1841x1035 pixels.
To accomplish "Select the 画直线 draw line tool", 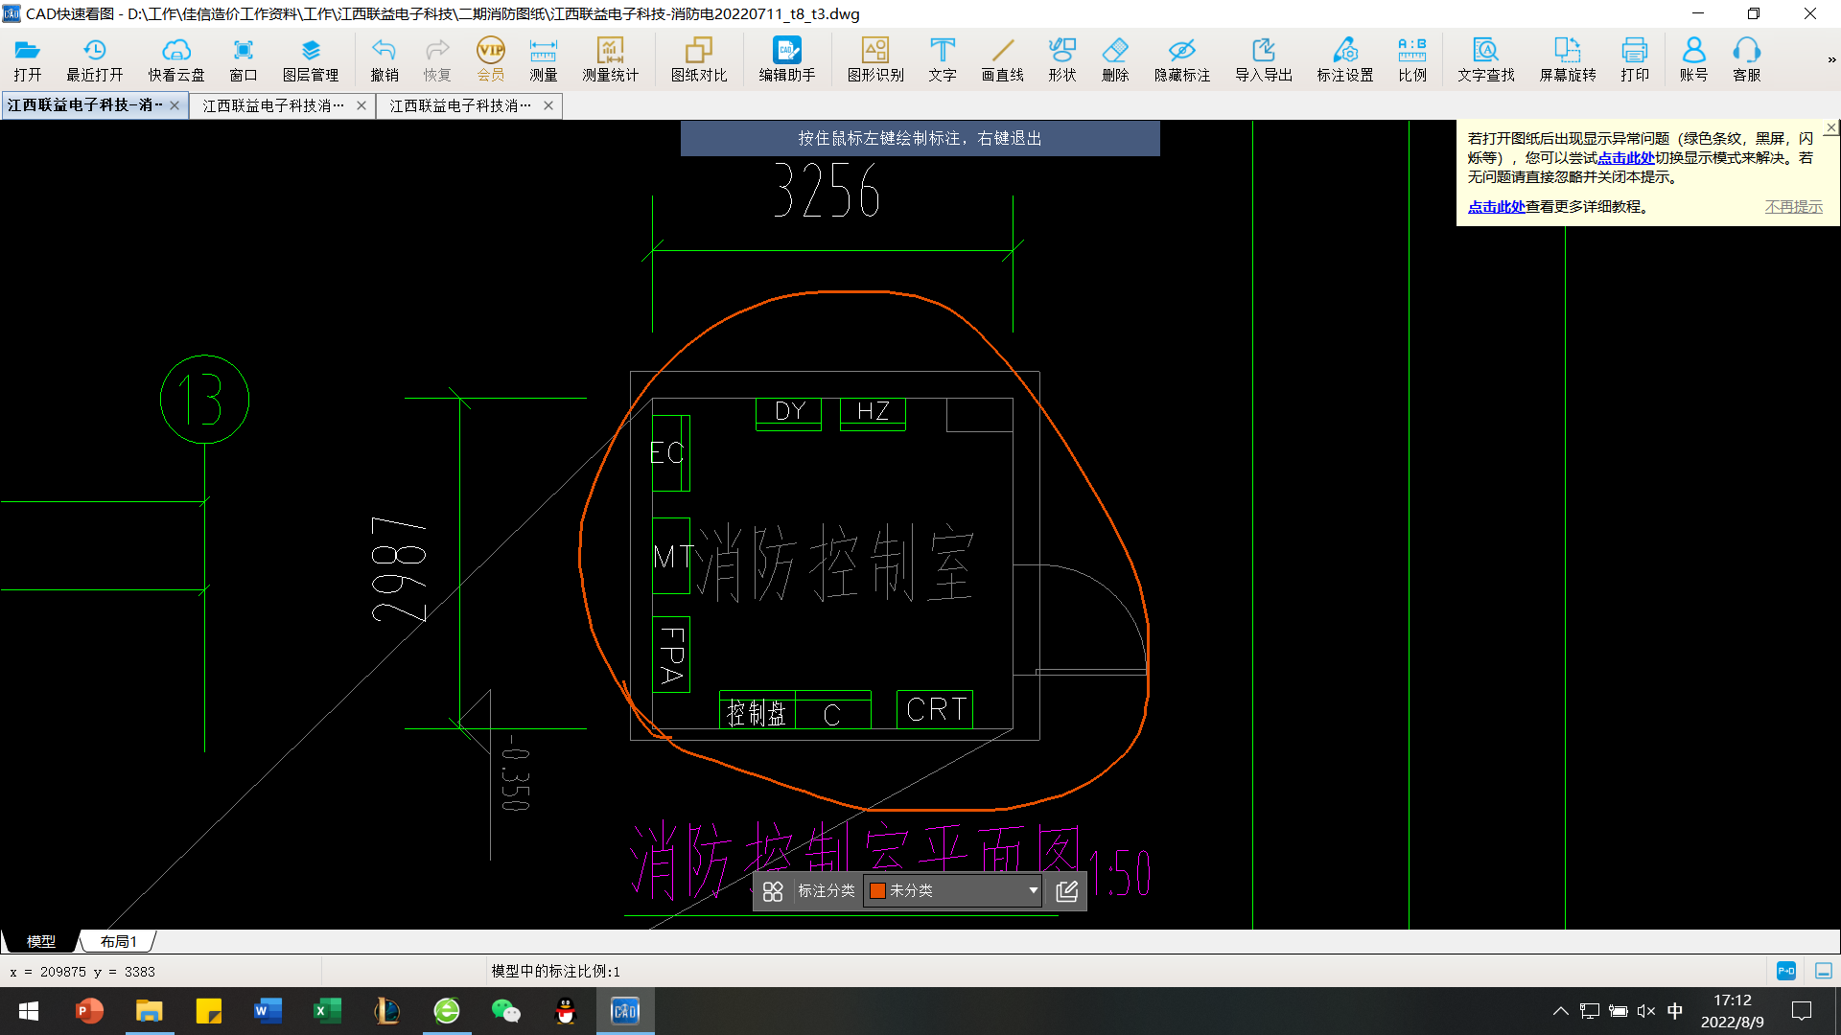I will point(1003,59).
